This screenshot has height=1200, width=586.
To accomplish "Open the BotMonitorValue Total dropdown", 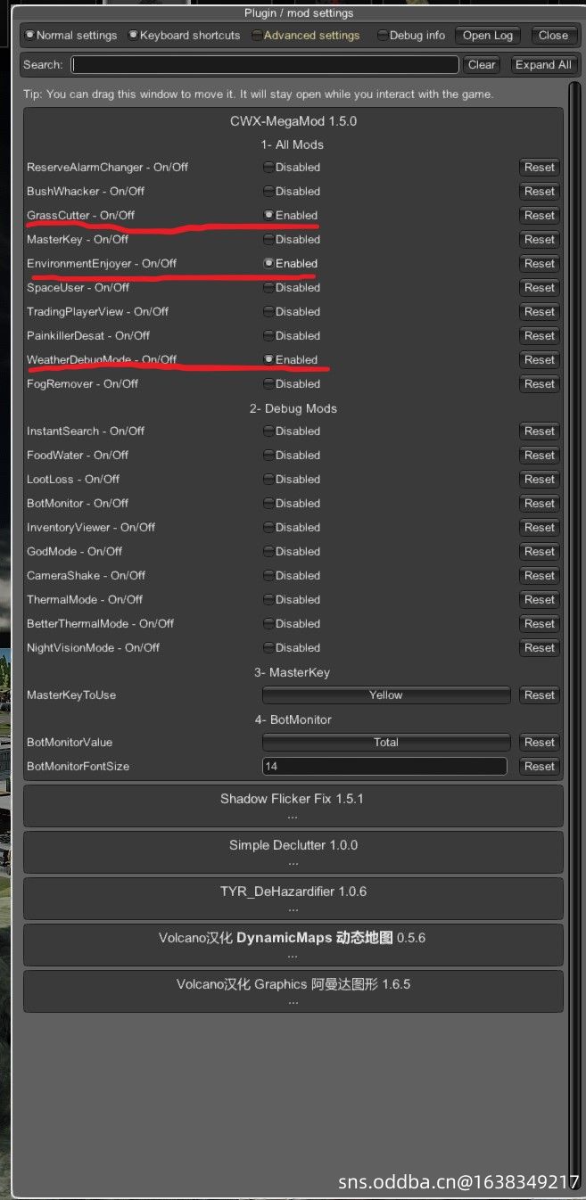I will tap(386, 743).
